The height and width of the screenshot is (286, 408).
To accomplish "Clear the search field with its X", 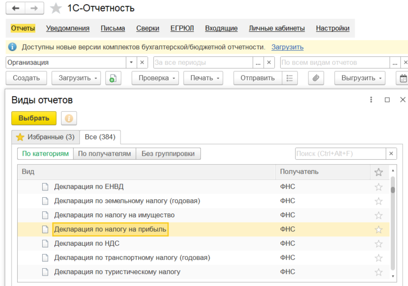I will 391,154.
